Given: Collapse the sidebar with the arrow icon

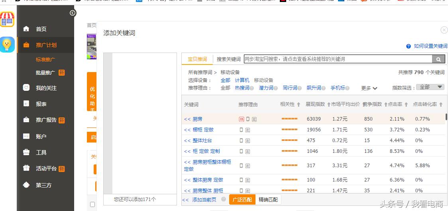Looking at the screenshot, I should (73, 13).
